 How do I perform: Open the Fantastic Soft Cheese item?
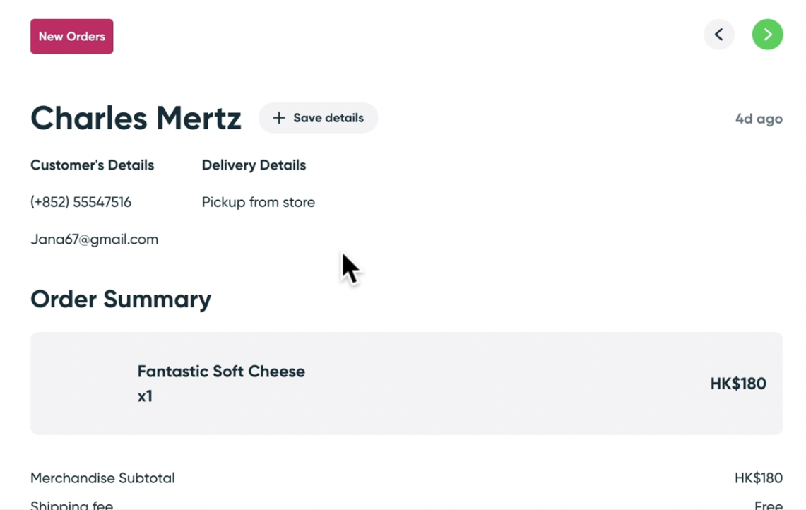tap(221, 372)
